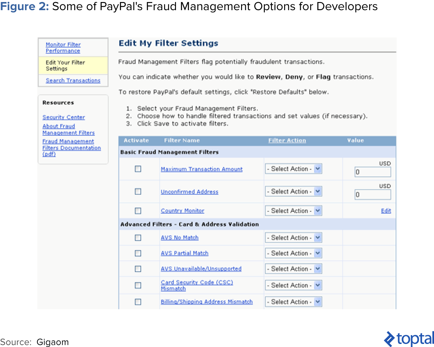Go to Search Transactions in sidebar

tap(73, 80)
